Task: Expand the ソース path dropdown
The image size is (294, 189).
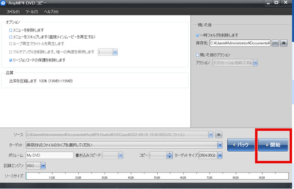Action: click(211, 134)
